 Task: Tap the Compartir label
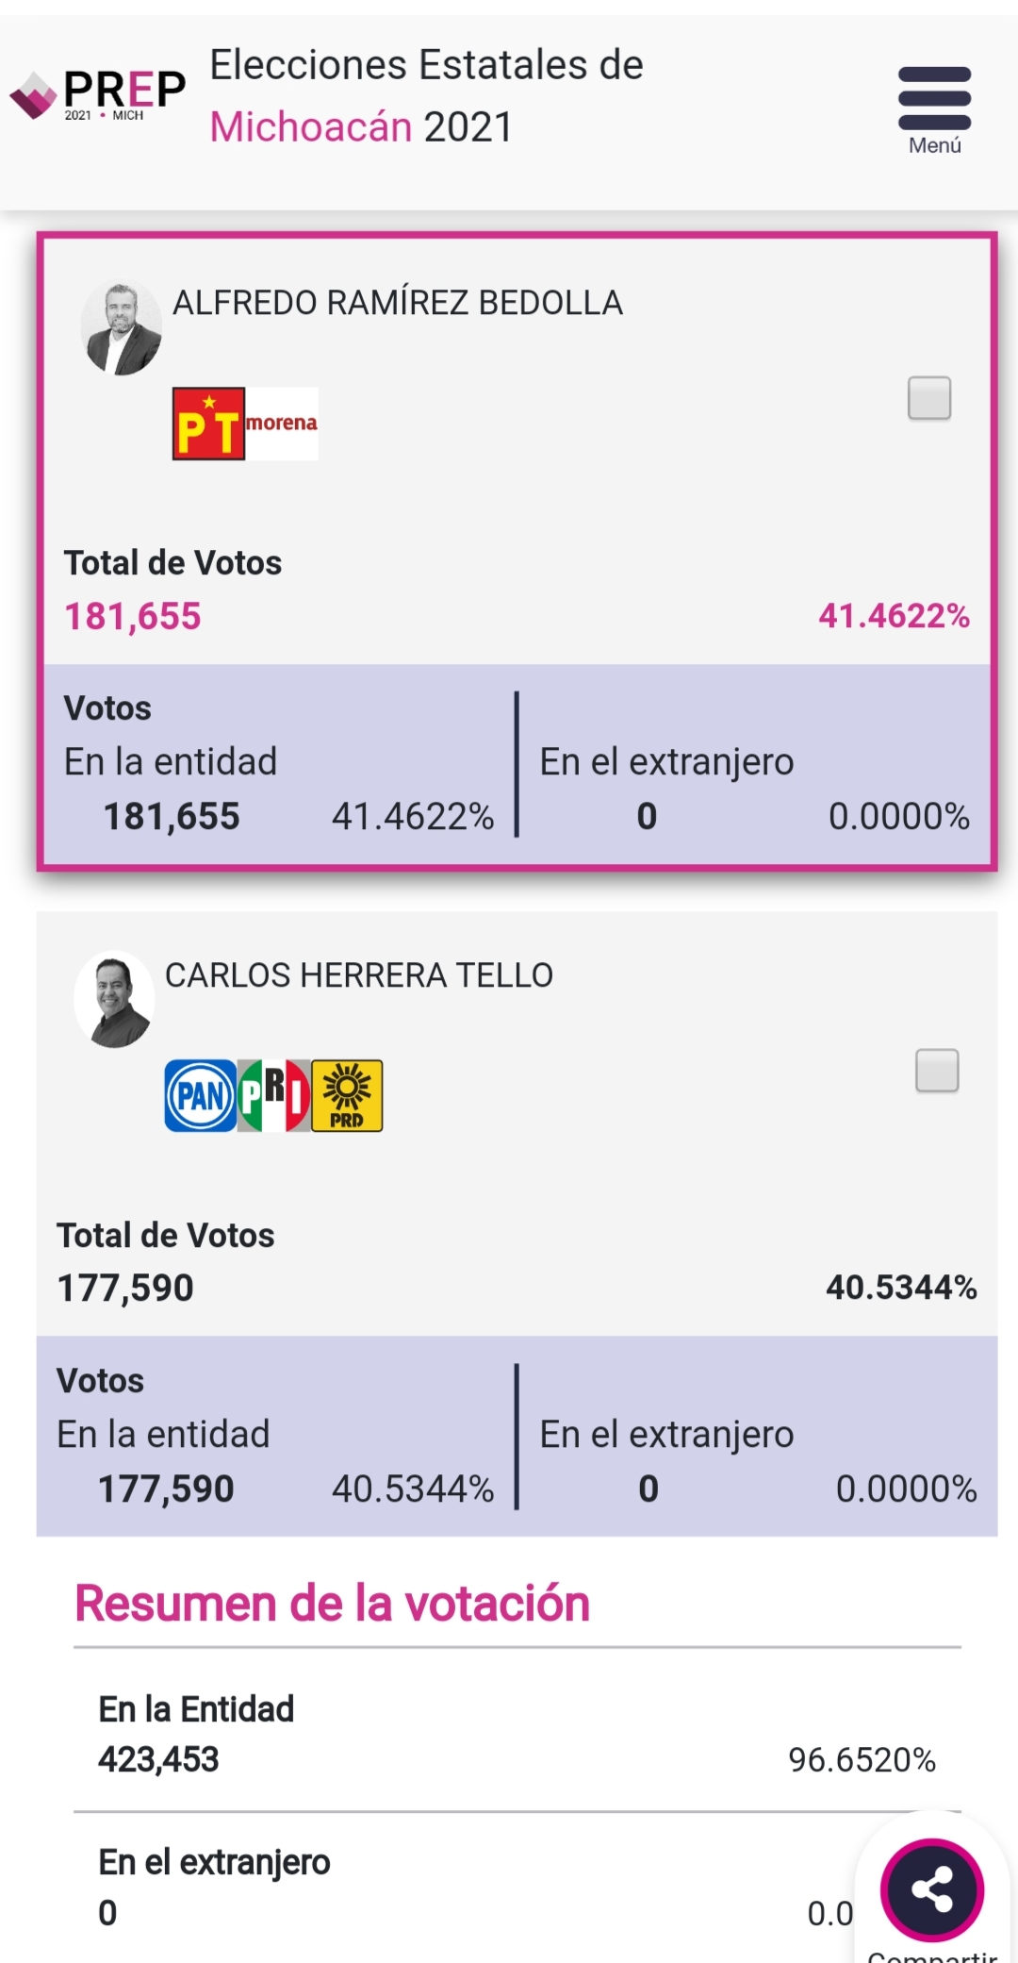pos(931,1955)
